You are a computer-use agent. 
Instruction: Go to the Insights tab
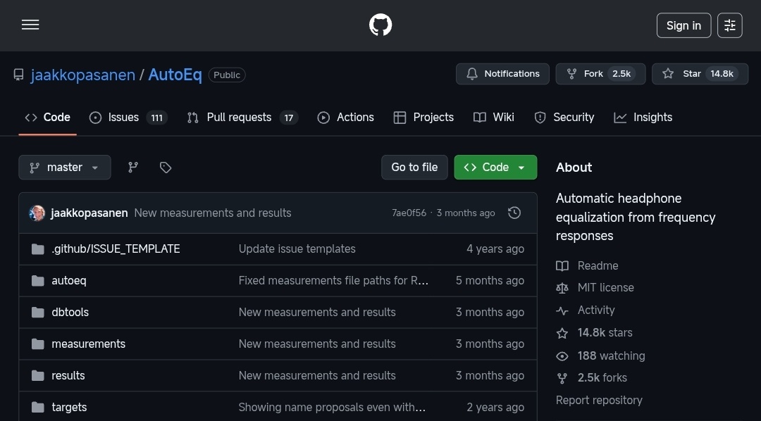click(x=643, y=118)
